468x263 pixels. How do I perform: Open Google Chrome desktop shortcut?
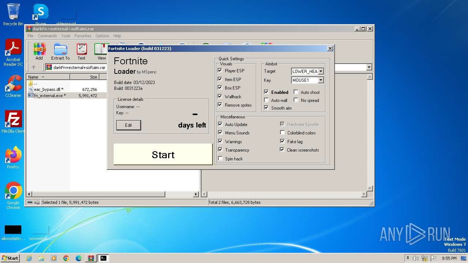(x=13, y=196)
